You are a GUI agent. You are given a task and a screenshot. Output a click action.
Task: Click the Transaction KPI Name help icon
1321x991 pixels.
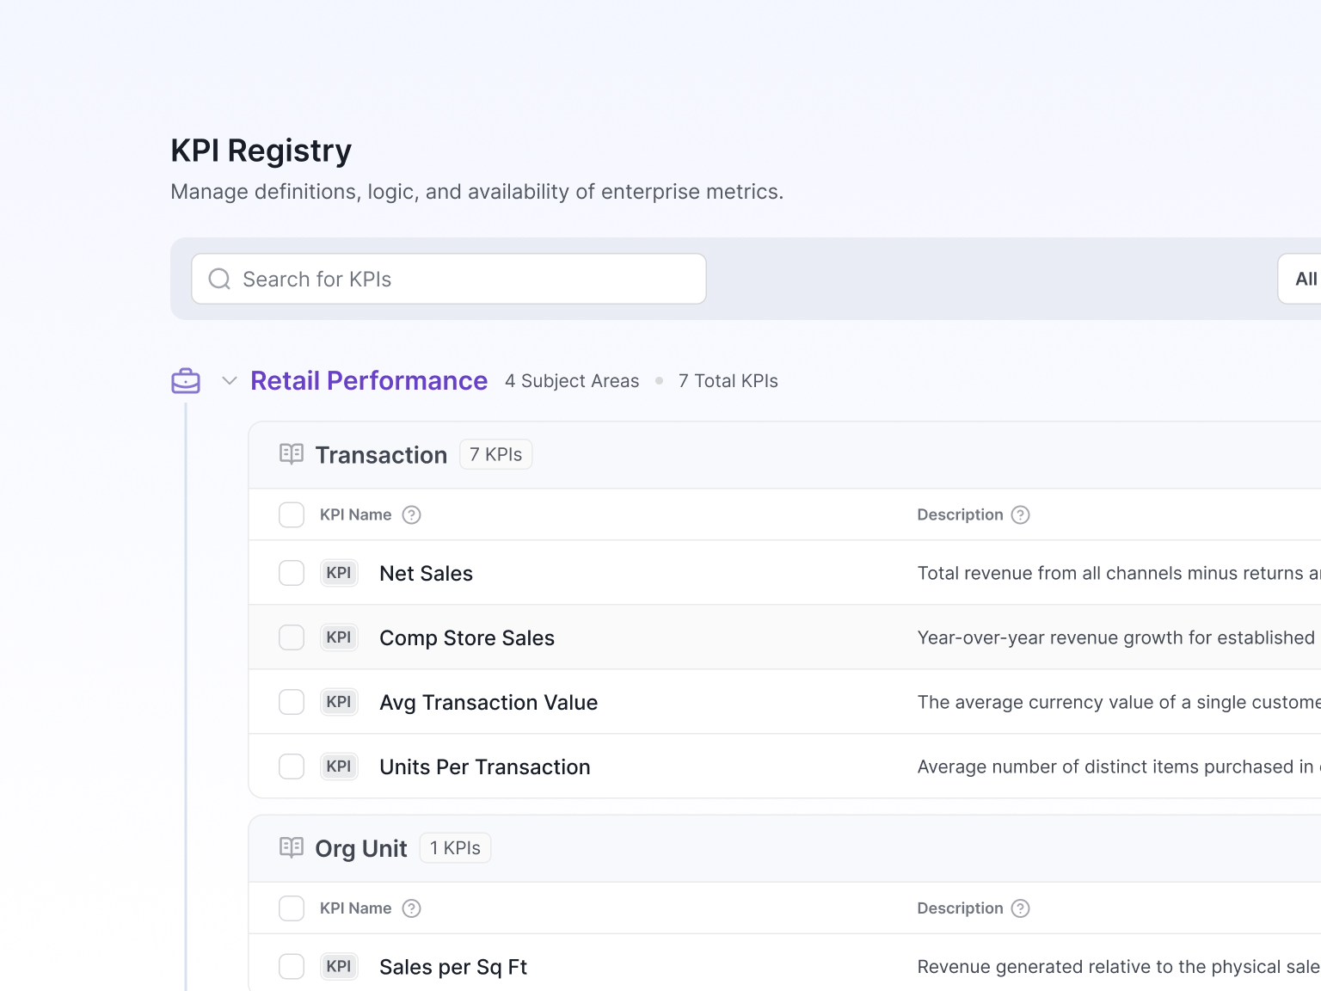pyautogui.click(x=412, y=514)
